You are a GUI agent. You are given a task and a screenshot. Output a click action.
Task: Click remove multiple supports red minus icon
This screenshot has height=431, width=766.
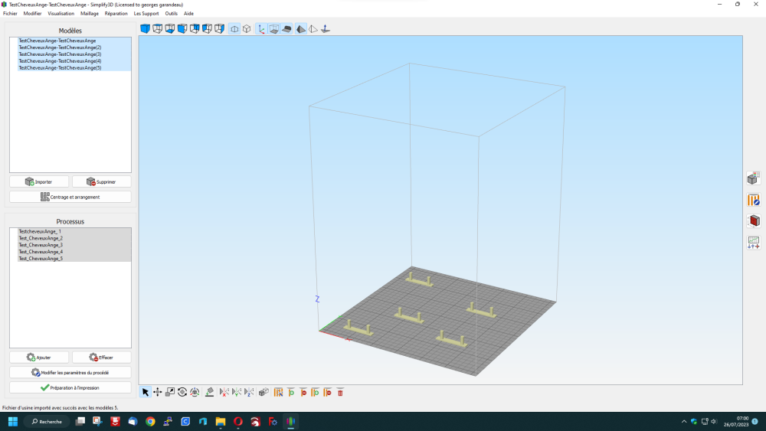click(327, 392)
